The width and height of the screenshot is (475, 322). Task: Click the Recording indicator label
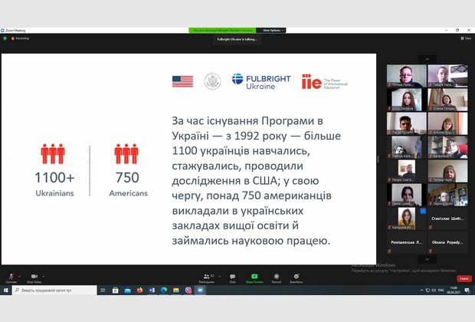[x=21, y=38]
